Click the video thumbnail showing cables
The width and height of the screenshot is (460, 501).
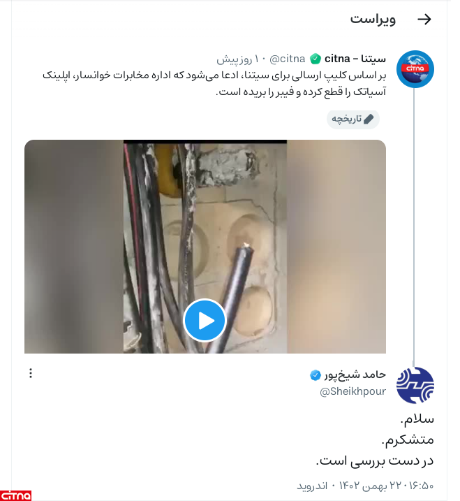[x=205, y=247]
